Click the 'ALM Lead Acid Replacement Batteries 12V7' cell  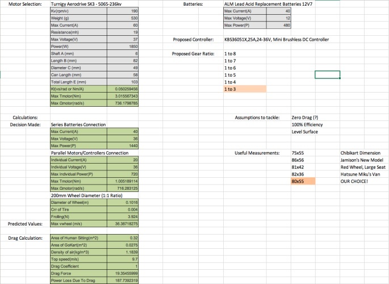pos(268,4)
